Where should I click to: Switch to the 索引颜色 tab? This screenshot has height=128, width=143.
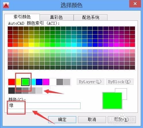point(22,17)
